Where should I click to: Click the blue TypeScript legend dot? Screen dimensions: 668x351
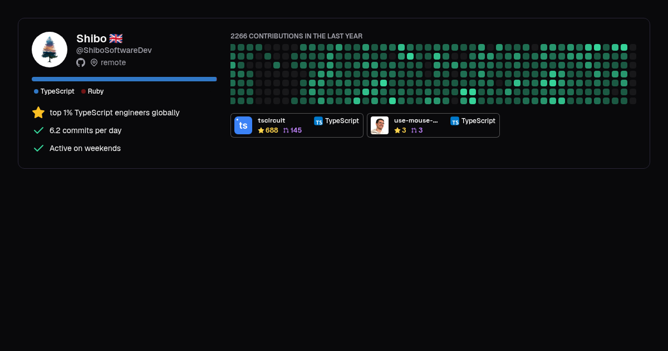[36, 91]
